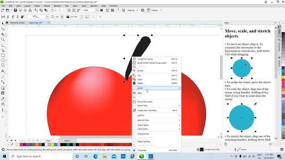Open Microsoft Edge from taskbar

(x=96, y=156)
